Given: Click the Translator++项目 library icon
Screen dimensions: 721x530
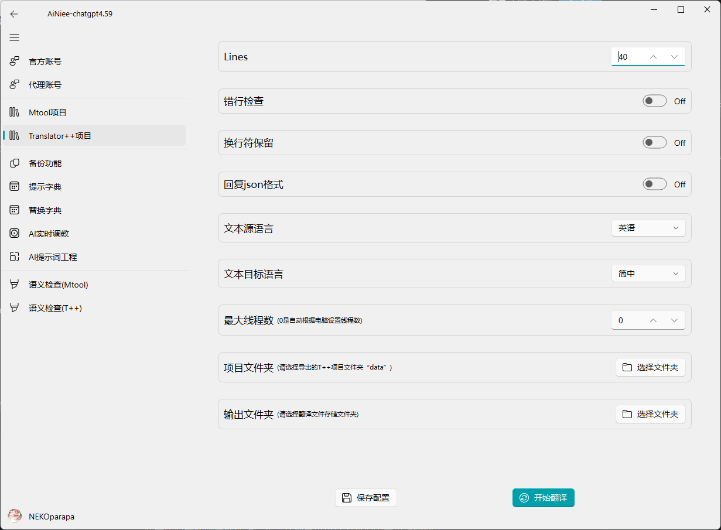Looking at the screenshot, I should (15, 135).
